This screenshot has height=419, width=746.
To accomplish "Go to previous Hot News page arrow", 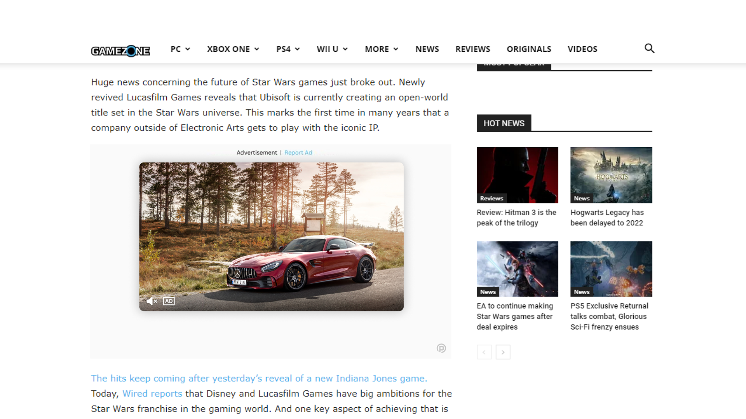I will (484, 352).
